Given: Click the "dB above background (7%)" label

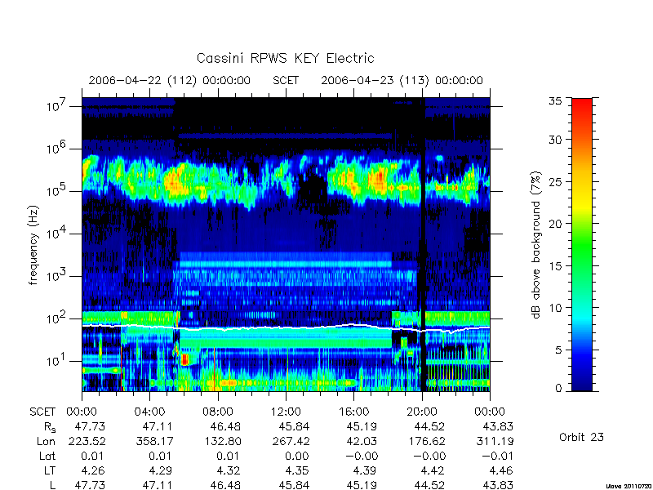Looking at the screenshot, I should 536,245.
